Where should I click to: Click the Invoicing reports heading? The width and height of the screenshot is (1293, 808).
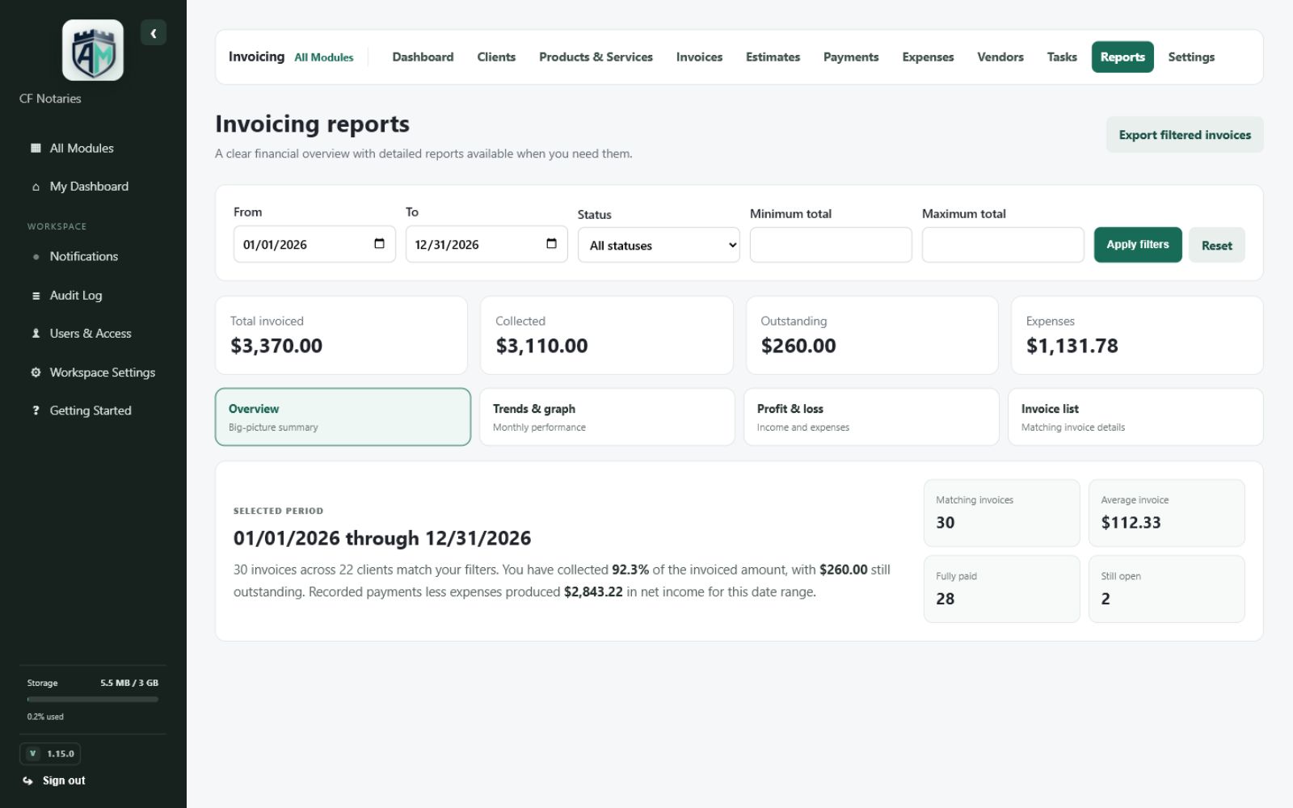pos(312,124)
